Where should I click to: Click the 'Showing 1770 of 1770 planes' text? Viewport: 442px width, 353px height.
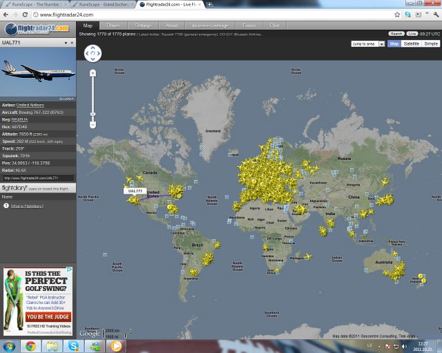pos(107,34)
